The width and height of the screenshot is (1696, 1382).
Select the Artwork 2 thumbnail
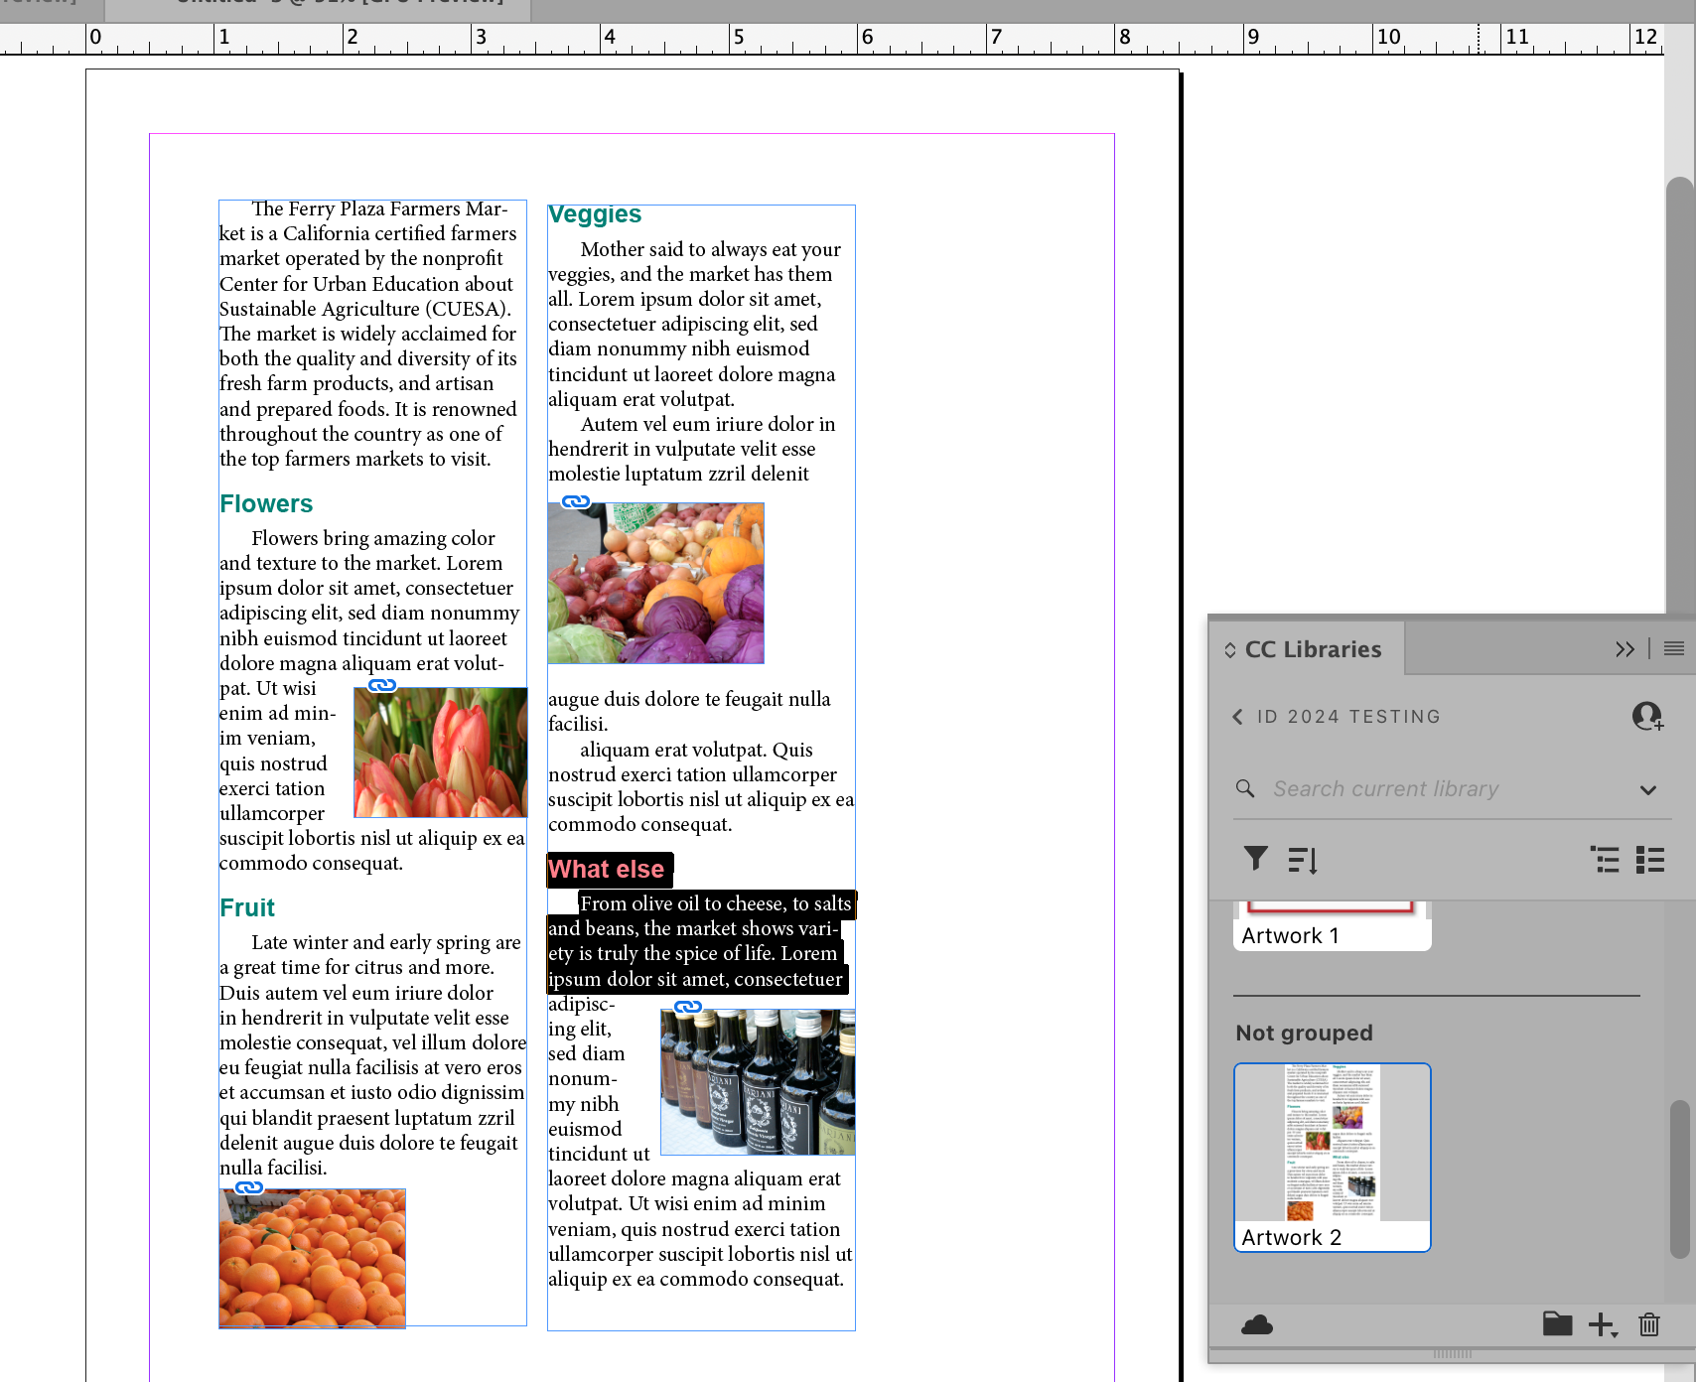coord(1331,1142)
